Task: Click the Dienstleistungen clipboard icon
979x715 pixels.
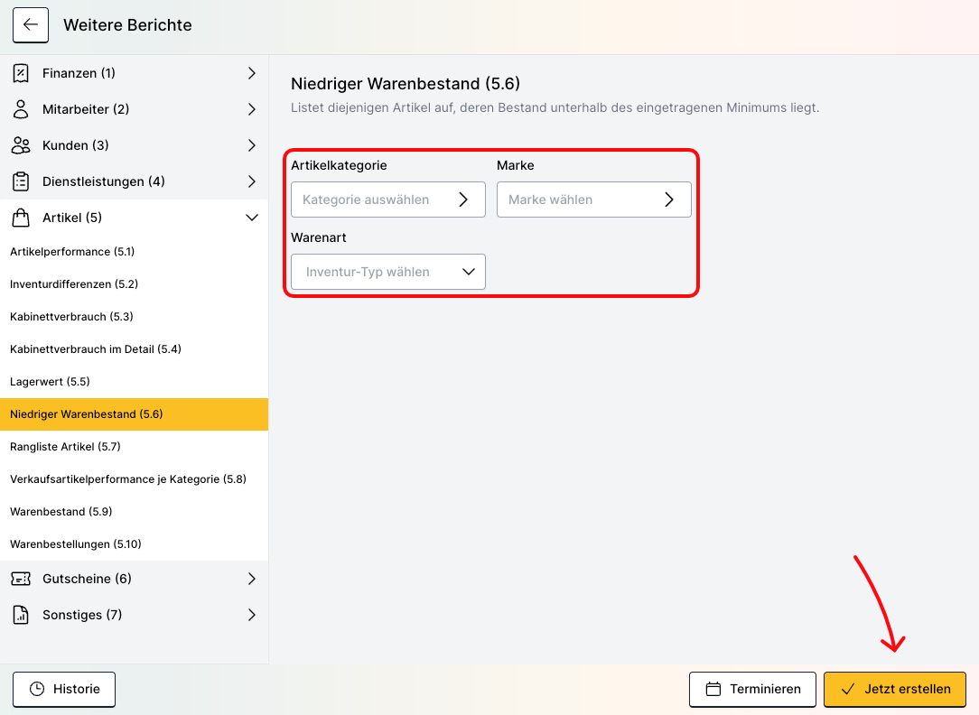Action: click(x=21, y=181)
